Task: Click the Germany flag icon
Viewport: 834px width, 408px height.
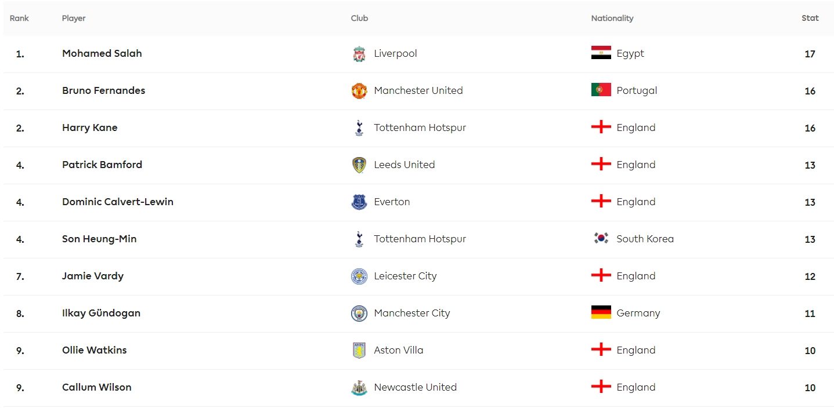Action: [x=601, y=313]
